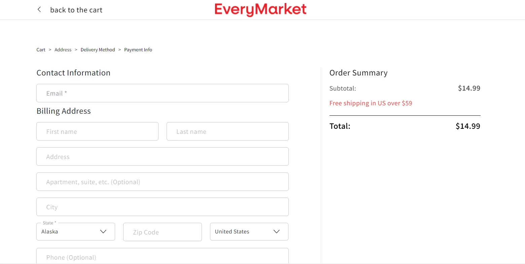Select the Payment Info breadcrumb
The height and width of the screenshot is (264, 525).
click(x=138, y=50)
